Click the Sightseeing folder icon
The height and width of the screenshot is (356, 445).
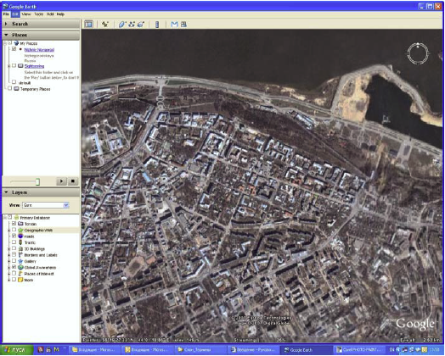click(x=20, y=66)
